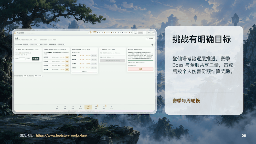The width and height of the screenshot is (256, 144).
Task: Click the second grey button in 极限挑战 list
Action: tap(94, 60)
